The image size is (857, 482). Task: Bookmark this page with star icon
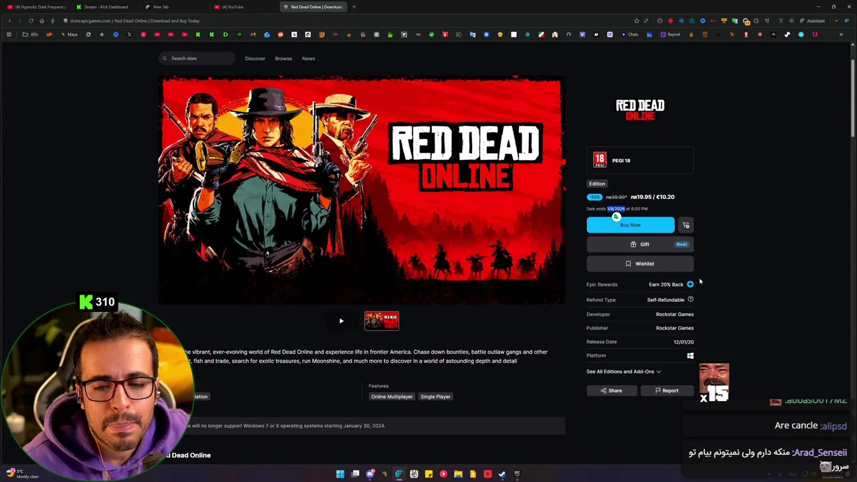coord(636,21)
